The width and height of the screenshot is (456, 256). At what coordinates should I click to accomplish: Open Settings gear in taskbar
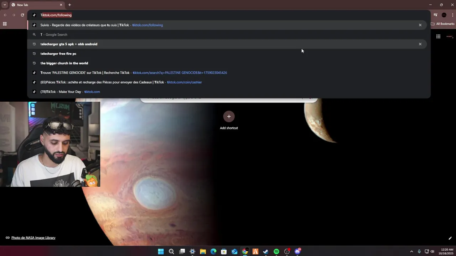tap(192, 251)
